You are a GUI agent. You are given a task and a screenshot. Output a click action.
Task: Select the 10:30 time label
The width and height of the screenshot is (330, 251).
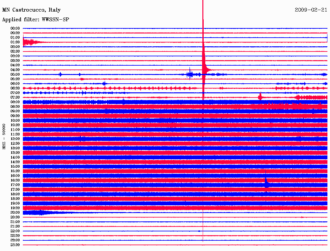pyautogui.click(x=15, y=125)
